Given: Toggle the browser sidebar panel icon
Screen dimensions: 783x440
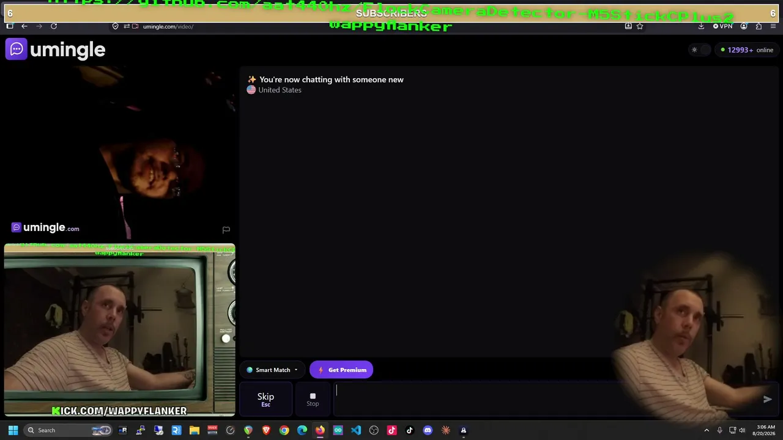Looking at the screenshot, I should [10, 26].
